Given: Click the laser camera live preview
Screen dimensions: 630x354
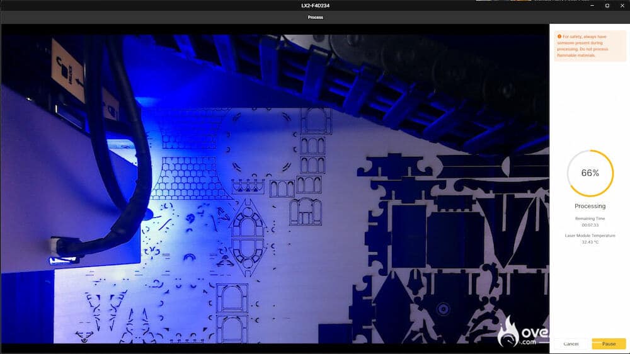Looking at the screenshot, I should [275, 189].
